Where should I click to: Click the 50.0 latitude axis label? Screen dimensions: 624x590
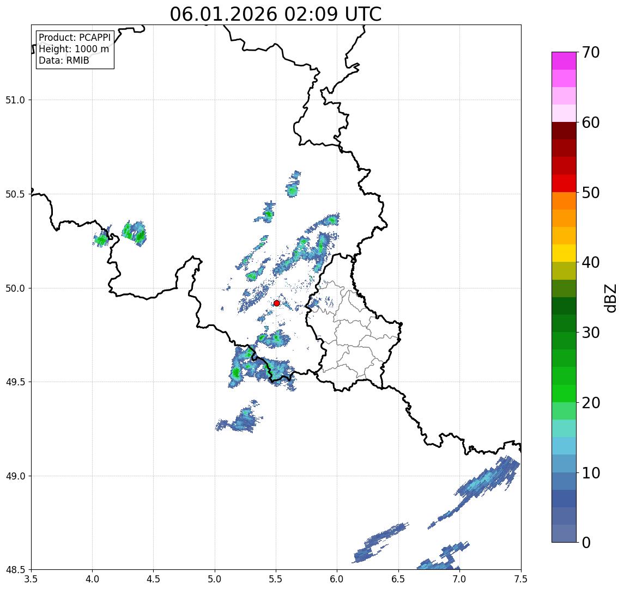(x=15, y=288)
